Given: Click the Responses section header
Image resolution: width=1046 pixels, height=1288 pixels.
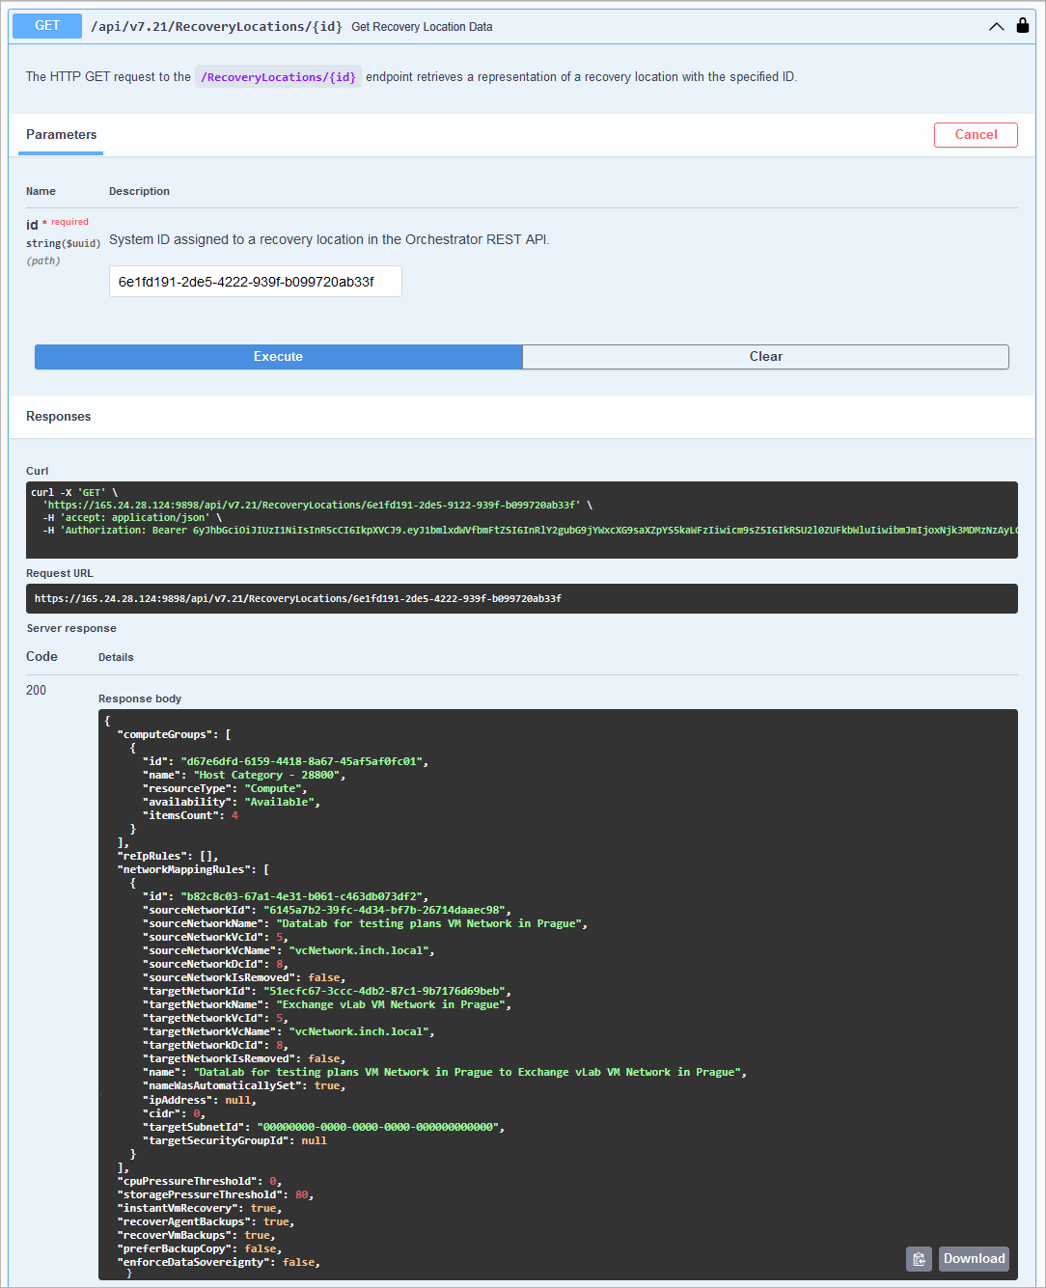Looking at the screenshot, I should [x=59, y=417].
